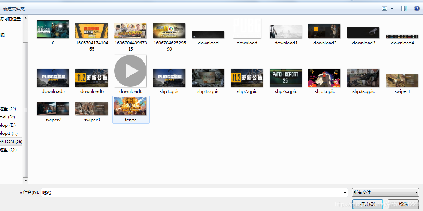This screenshot has width=423, height=211.
Task: Select download6 video with play icon
Action: click(x=131, y=74)
